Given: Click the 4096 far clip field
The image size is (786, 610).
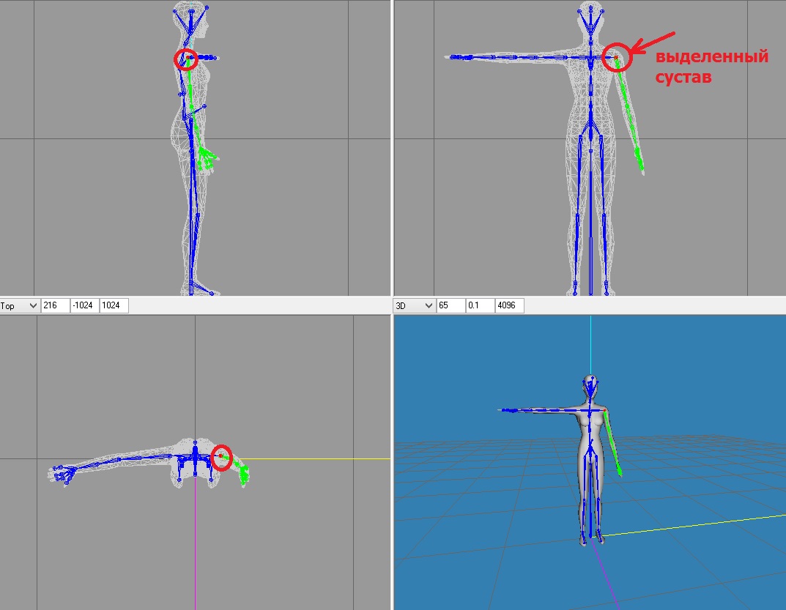Looking at the screenshot, I should click(x=509, y=305).
